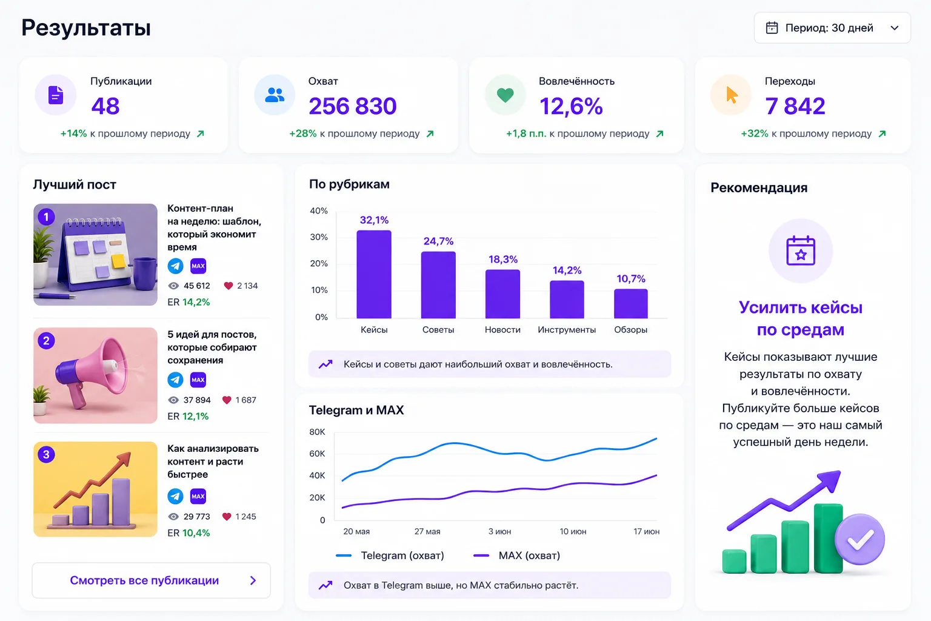Click the Telegram icon on the Контент-план post
This screenshot has width=931, height=621.
(x=176, y=266)
